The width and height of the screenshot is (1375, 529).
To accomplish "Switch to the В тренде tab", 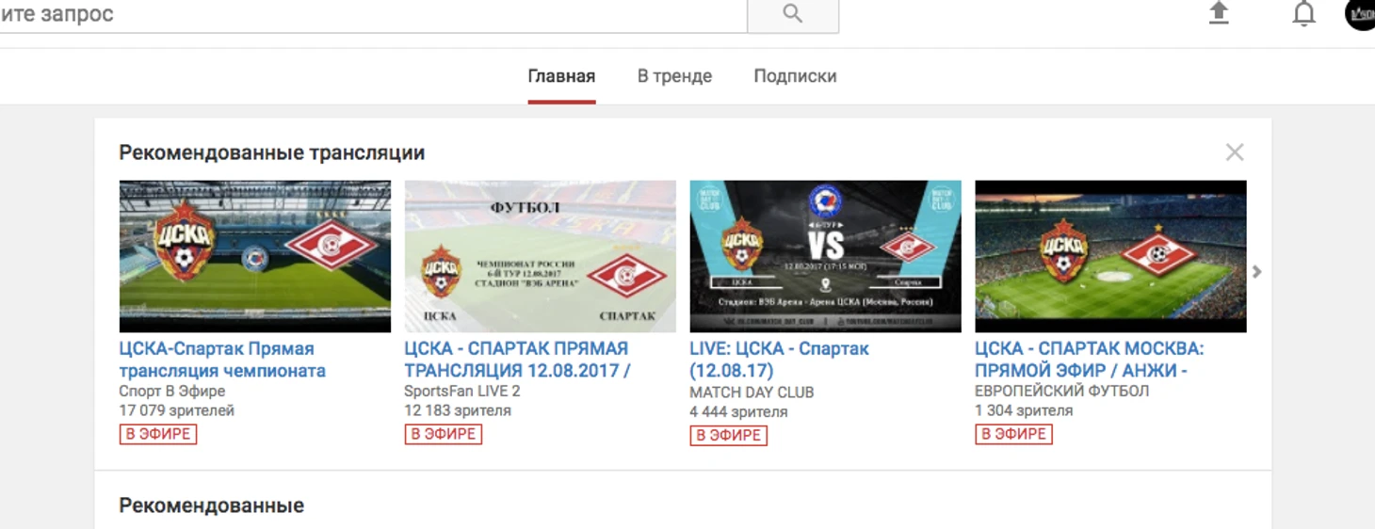I will 674,76.
